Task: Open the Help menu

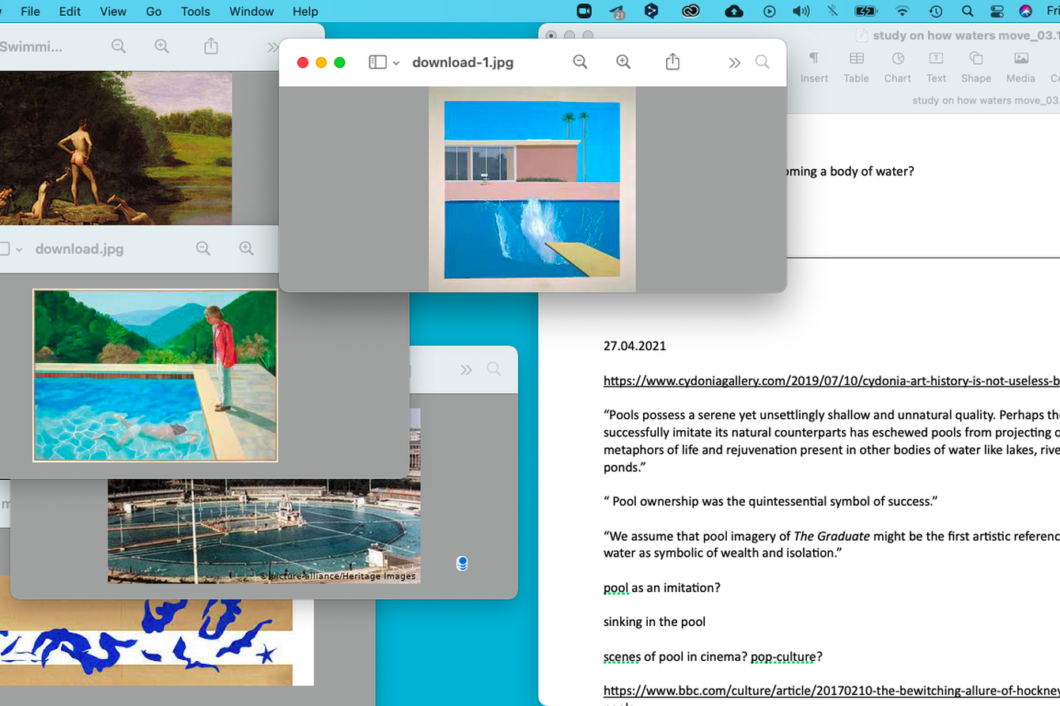Action: [305, 11]
